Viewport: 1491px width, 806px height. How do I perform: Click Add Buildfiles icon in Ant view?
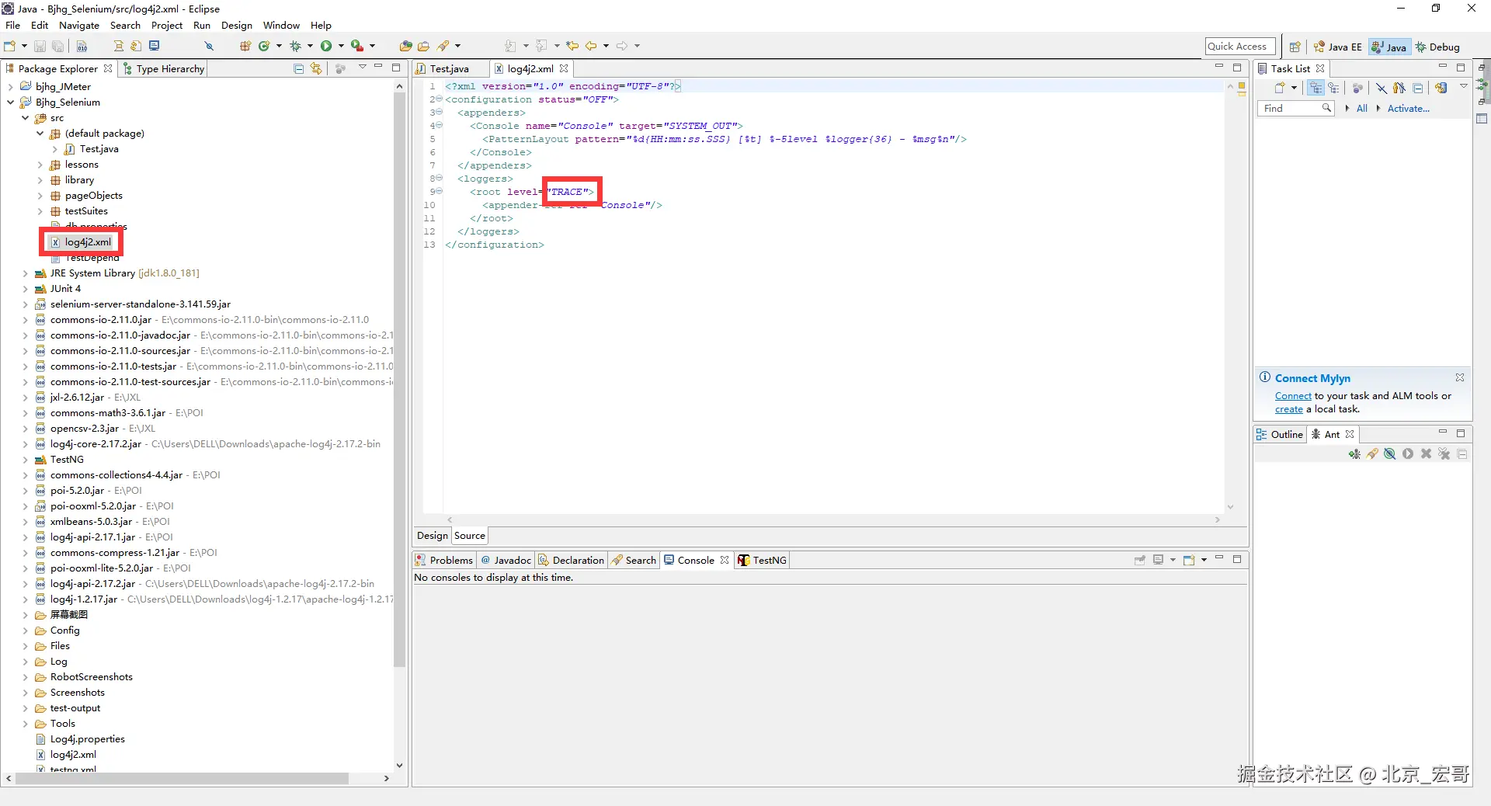pyautogui.click(x=1354, y=454)
